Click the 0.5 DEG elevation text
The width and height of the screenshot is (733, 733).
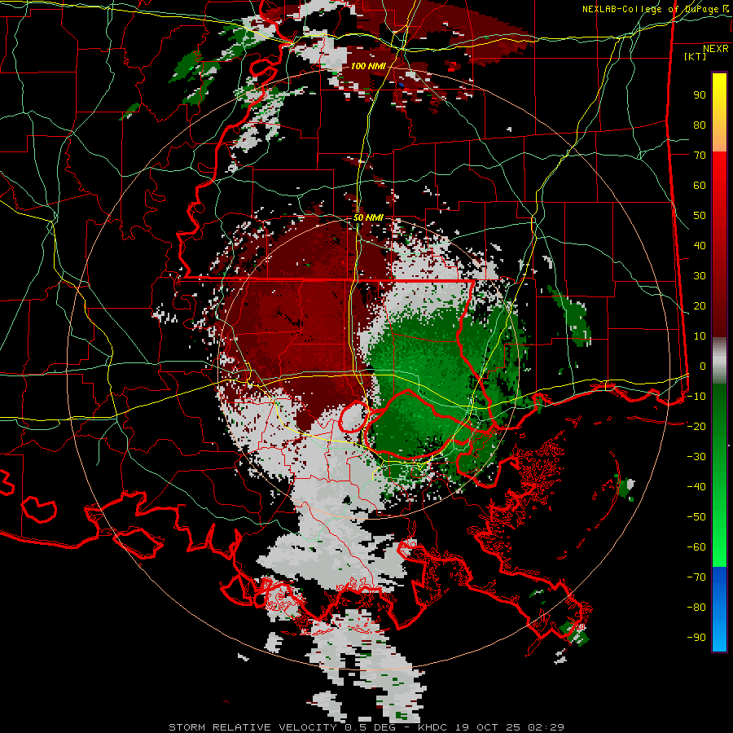pyautogui.click(x=371, y=727)
